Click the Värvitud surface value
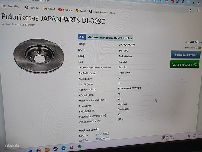 122,104
